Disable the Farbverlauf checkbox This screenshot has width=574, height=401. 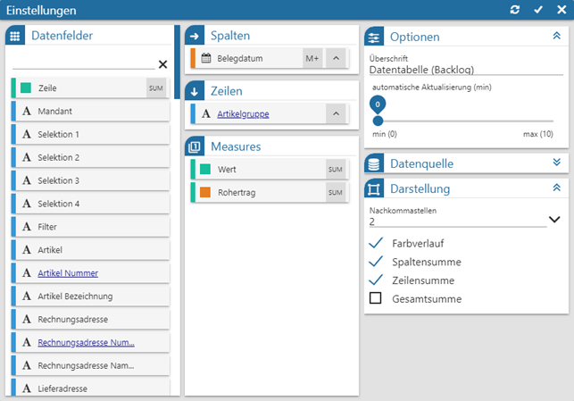click(376, 243)
